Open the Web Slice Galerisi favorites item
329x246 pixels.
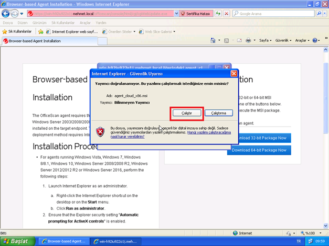coord(157,31)
